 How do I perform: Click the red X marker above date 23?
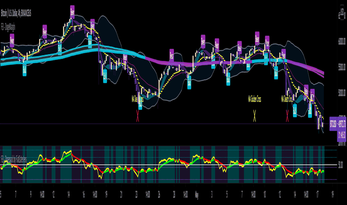pyautogui.click(x=138, y=116)
